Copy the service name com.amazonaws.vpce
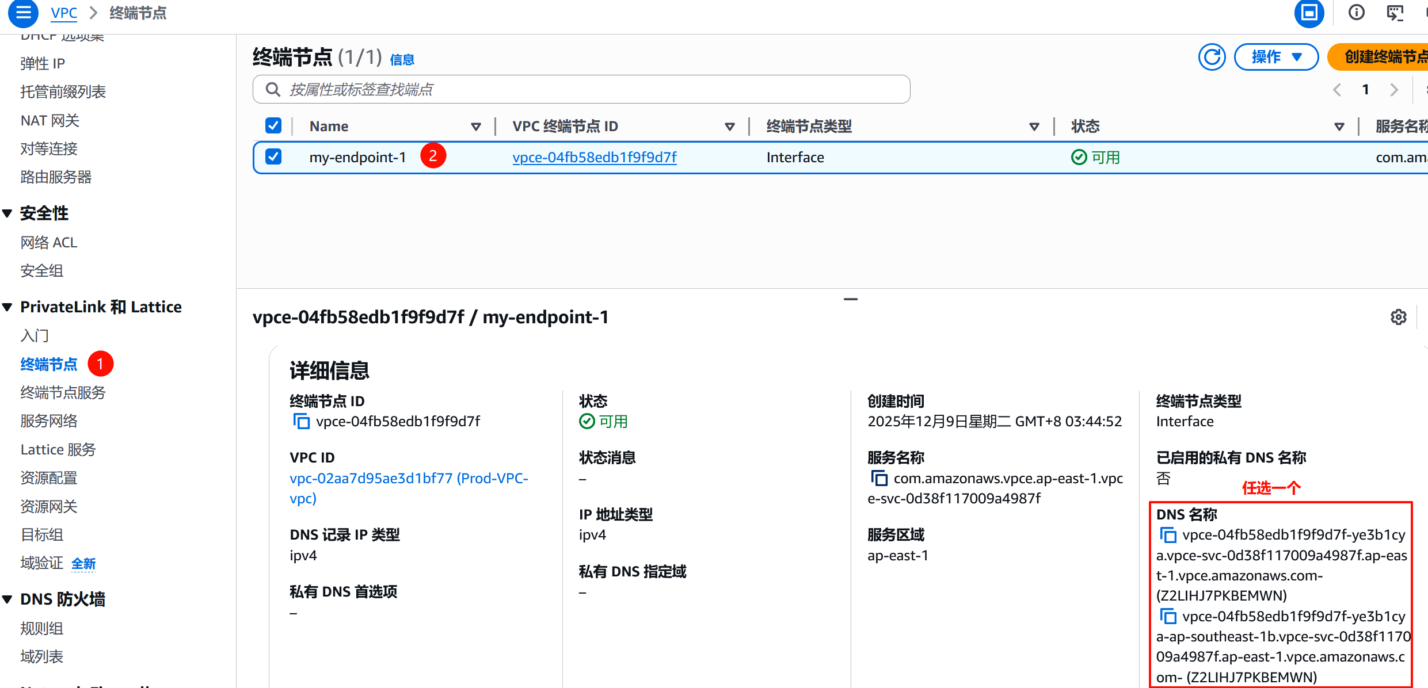The width and height of the screenshot is (1428, 688). pyautogui.click(x=879, y=479)
